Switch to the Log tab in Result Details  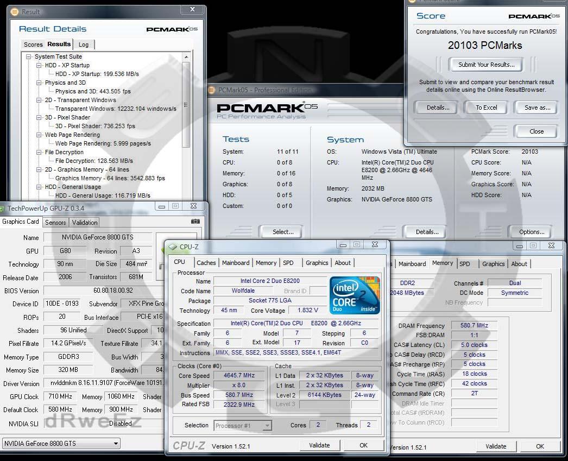coord(84,45)
